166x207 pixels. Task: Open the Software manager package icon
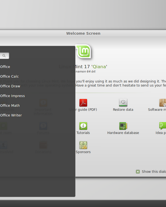163,103
